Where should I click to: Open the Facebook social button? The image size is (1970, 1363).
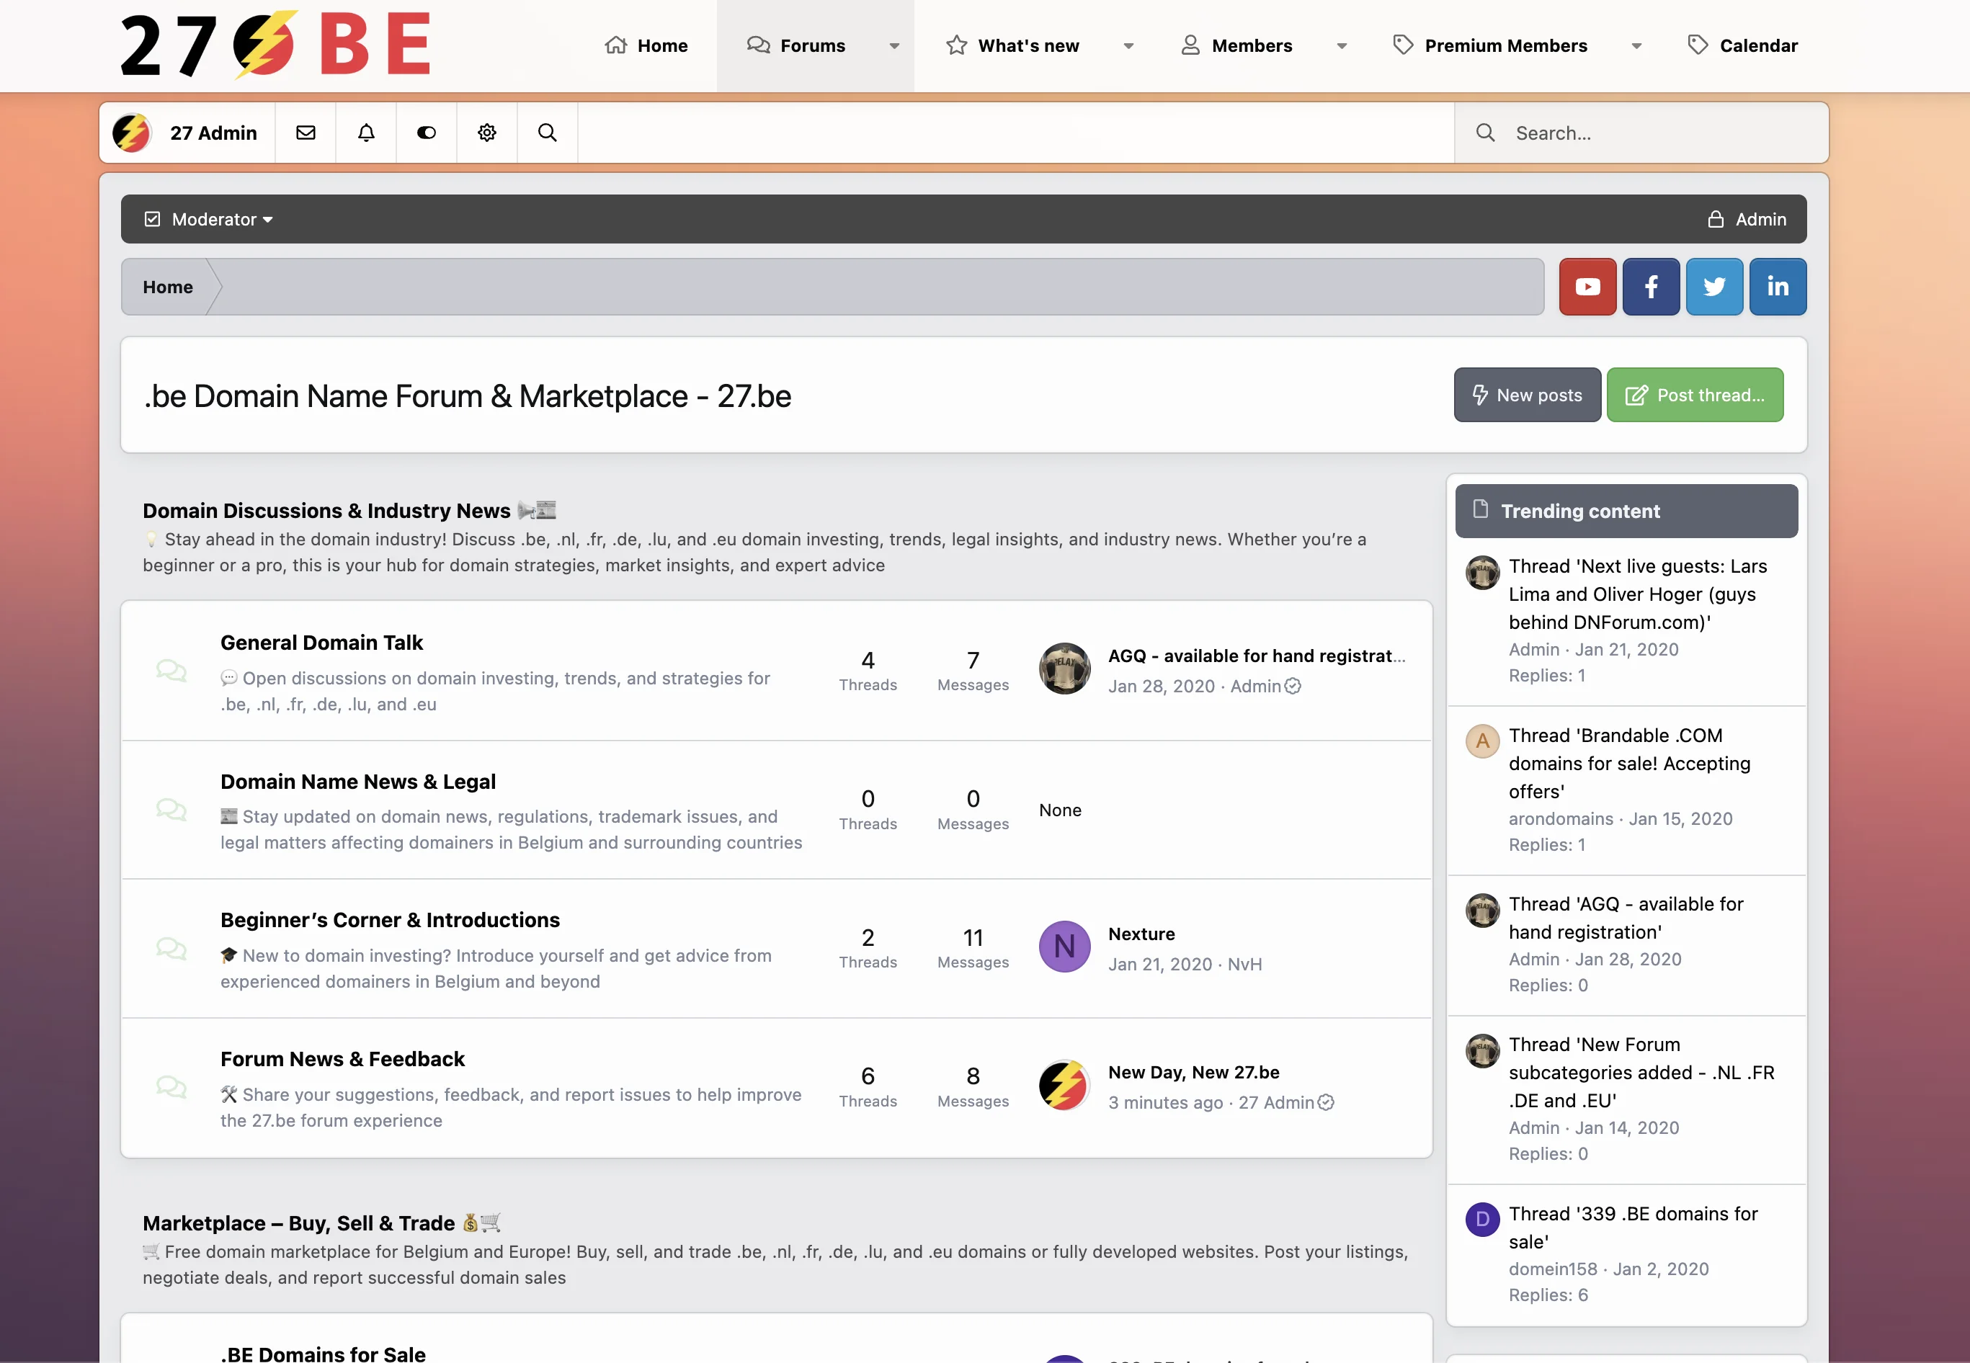pos(1651,287)
